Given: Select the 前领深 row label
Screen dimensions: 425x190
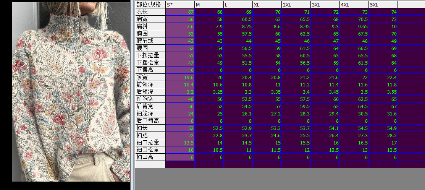Looking at the screenshot, I should [150, 85].
